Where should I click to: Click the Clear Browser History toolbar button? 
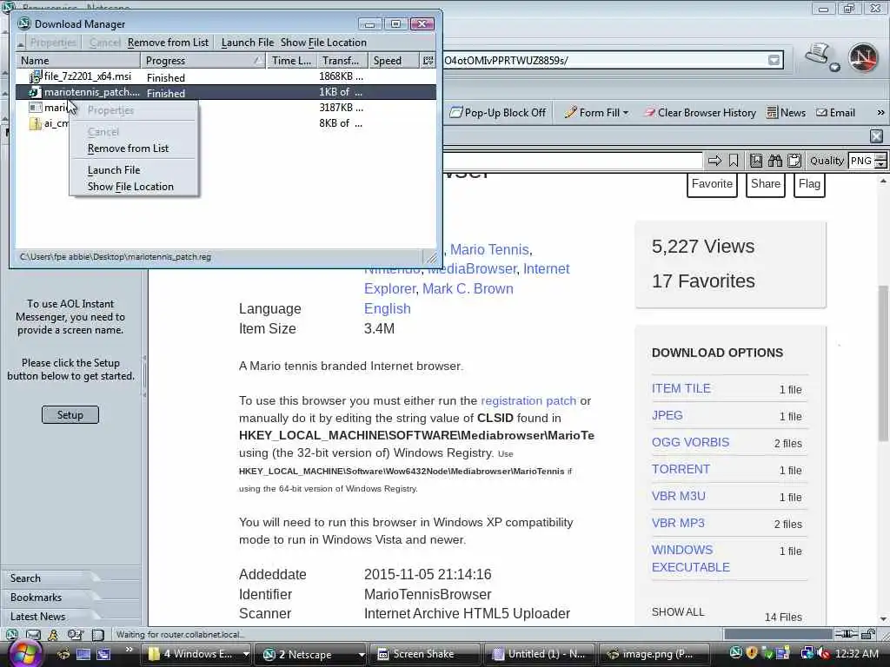tap(700, 112)
